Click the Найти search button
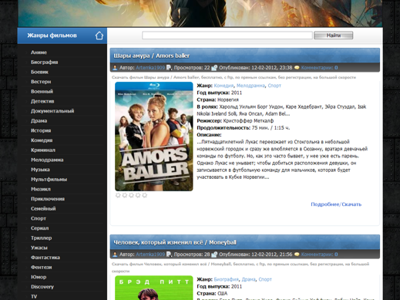Image resolution: width=400 pixels, height=300 pixels. pos(334,35)
